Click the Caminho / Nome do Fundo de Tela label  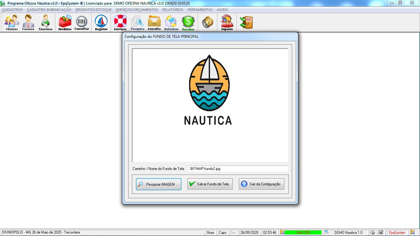click(x=158, y=169)
